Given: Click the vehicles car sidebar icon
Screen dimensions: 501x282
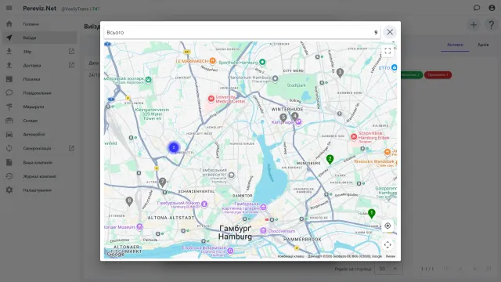Looking at the screenshot, I should coord(9,134).
